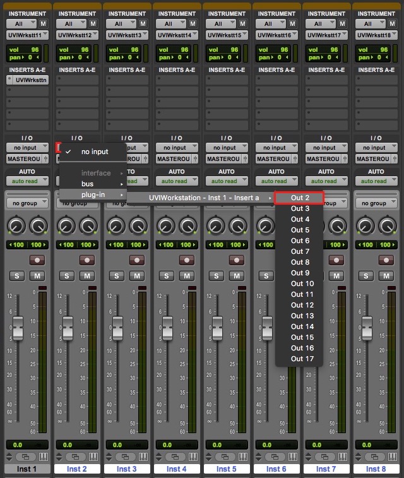This screenshot has width=404, height=478.
Task: Click track height arrows on Inst 2 strip
Action: [x=59, y=457]
